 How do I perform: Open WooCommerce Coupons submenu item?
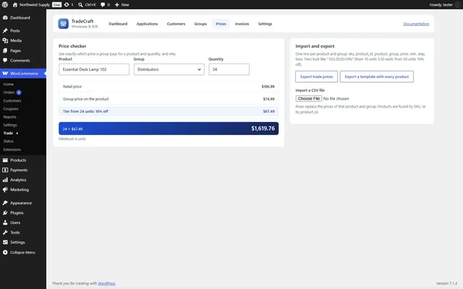click(11, 109)
